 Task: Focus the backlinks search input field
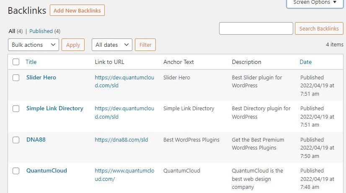256,28
